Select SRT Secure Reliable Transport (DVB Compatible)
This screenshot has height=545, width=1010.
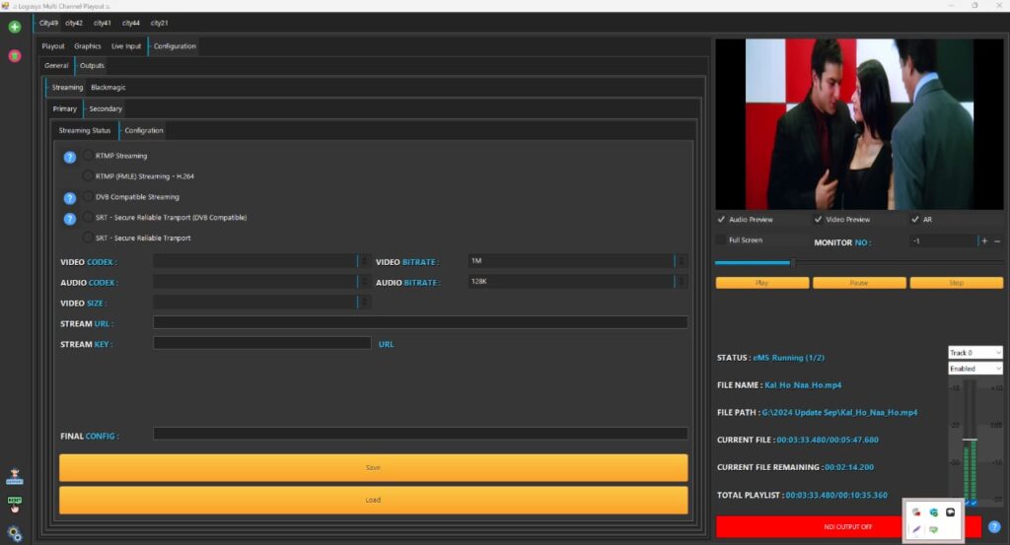pos(88,217)
